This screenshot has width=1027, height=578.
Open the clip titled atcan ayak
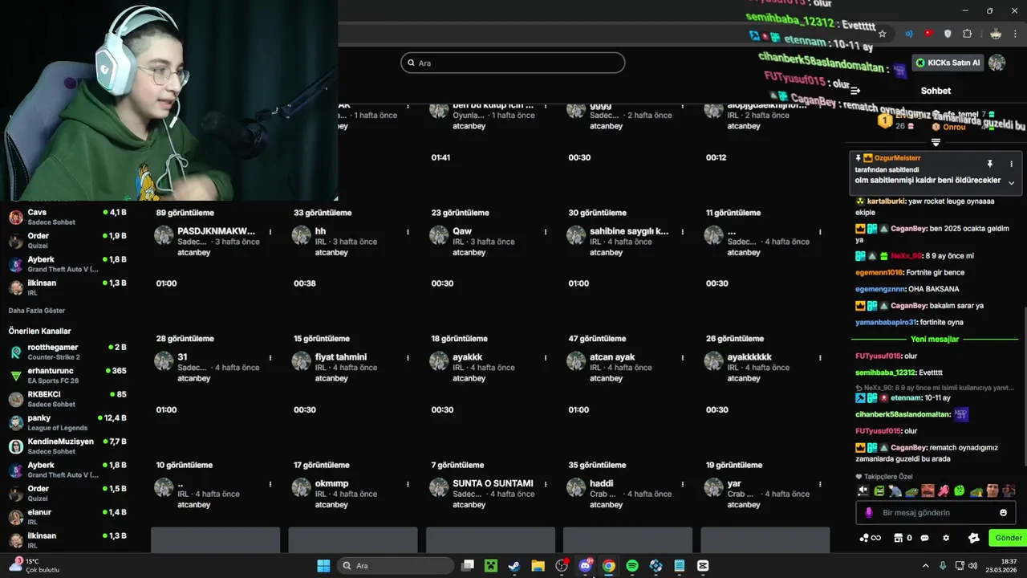tap(612, 357)
